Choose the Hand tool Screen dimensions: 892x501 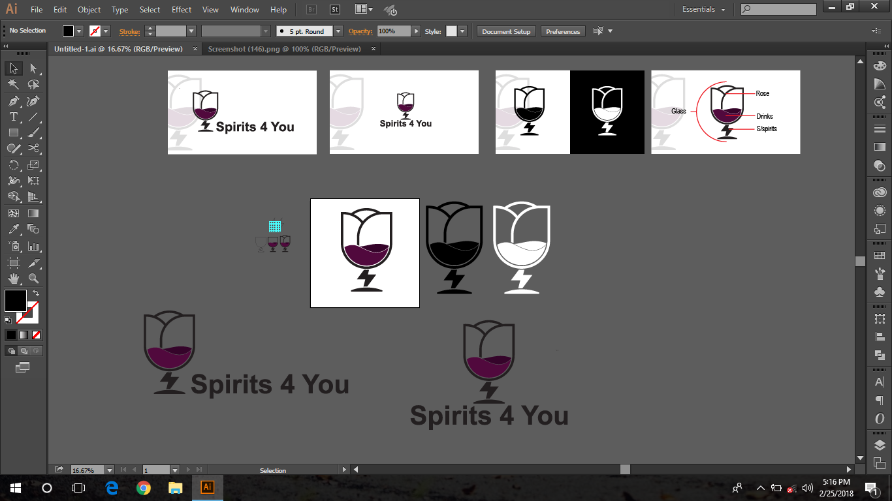point(14,279)
